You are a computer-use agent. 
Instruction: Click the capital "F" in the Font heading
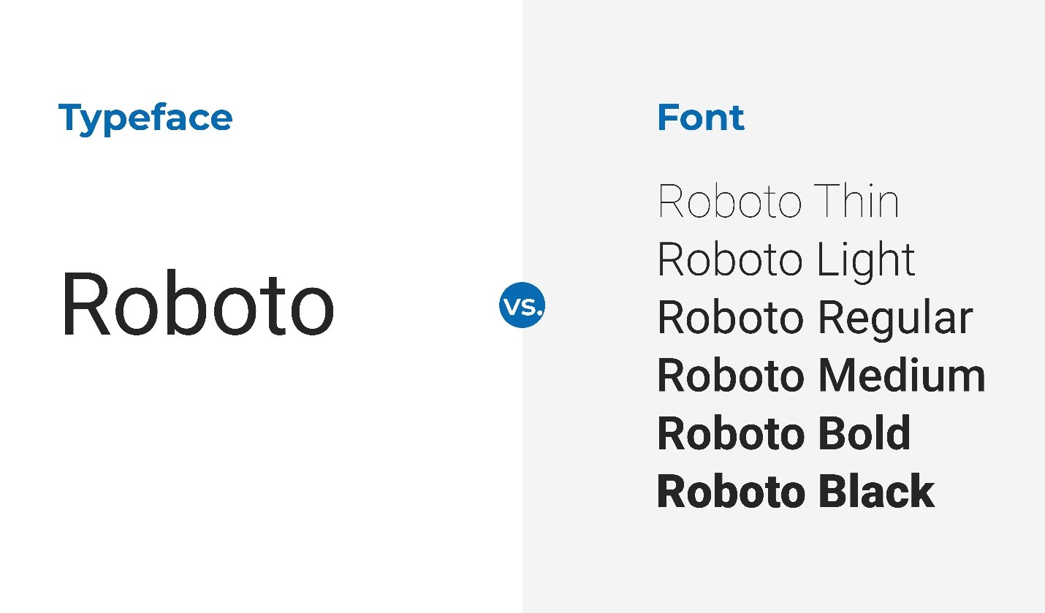(668, 118)
